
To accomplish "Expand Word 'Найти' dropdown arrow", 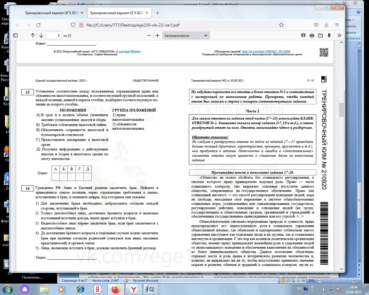I will [x=353, y=20].
